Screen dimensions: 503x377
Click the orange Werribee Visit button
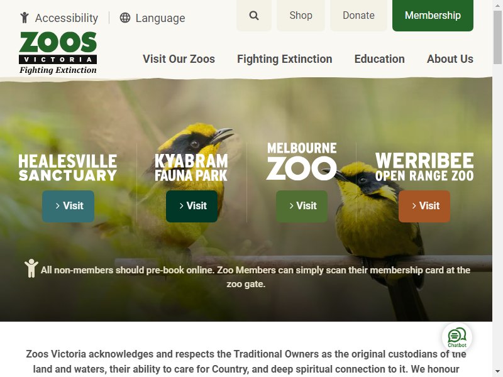tap(424, 206)
